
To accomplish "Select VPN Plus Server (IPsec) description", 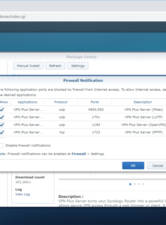I will (144, 110).
